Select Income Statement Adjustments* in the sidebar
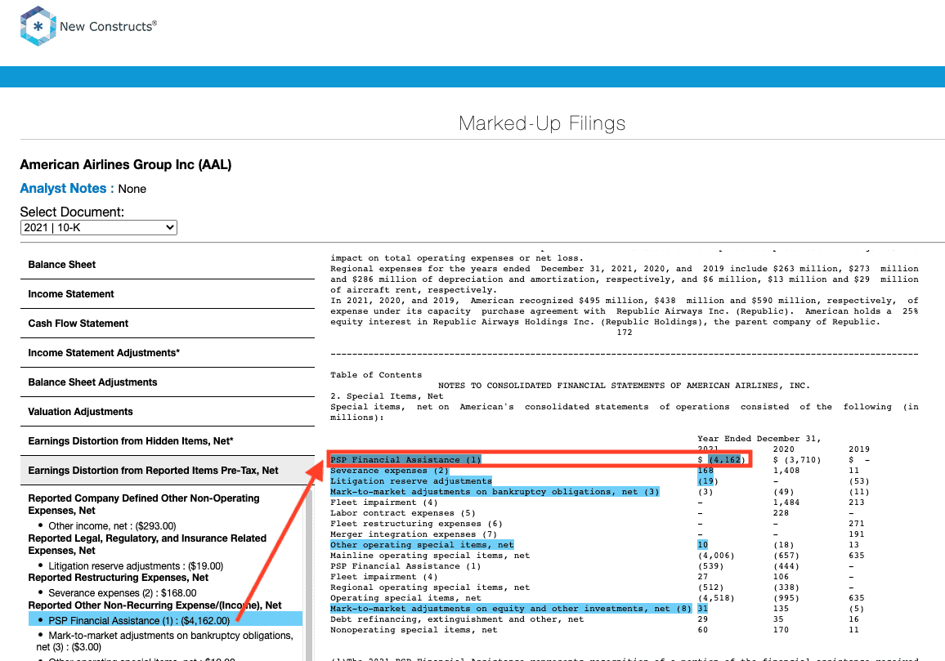945x661 pixels. 168,353
